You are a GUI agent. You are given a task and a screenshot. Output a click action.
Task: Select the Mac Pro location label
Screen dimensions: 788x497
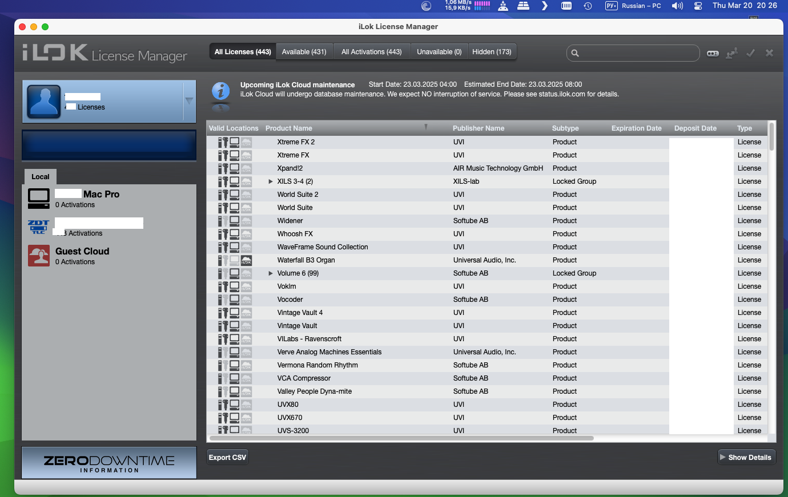(101, 194)
